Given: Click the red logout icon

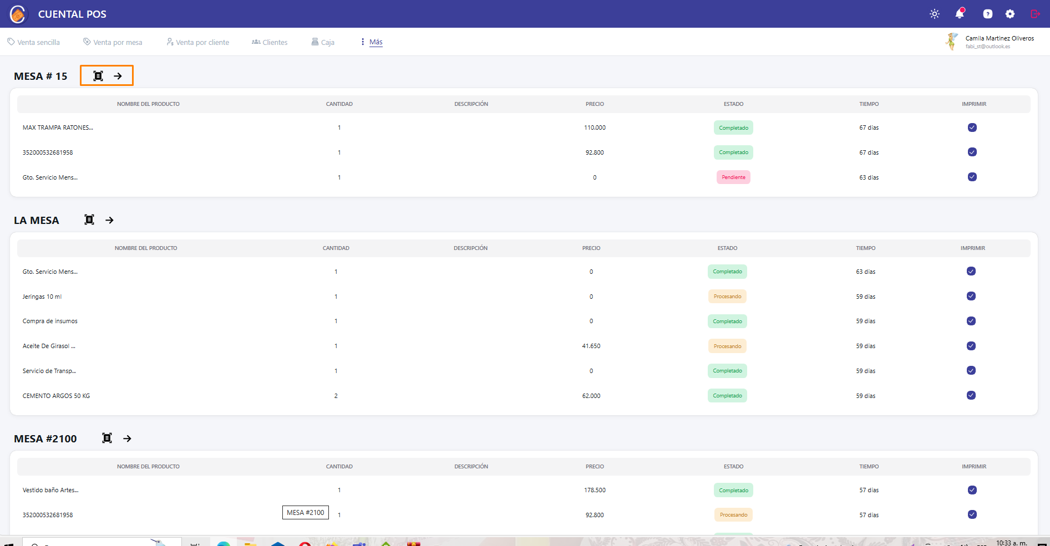Looking at the screenshot, I should (1035, 14).
